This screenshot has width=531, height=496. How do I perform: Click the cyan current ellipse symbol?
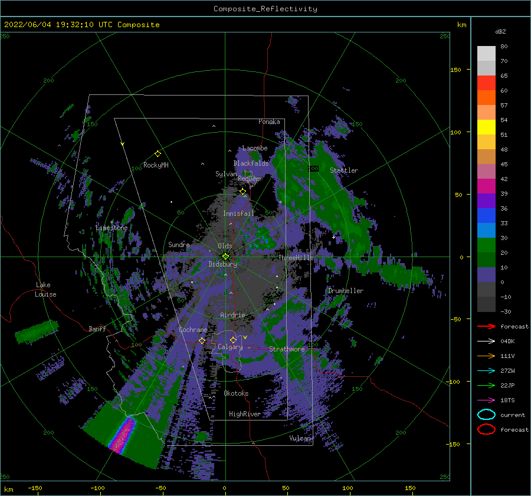[486, 415]
